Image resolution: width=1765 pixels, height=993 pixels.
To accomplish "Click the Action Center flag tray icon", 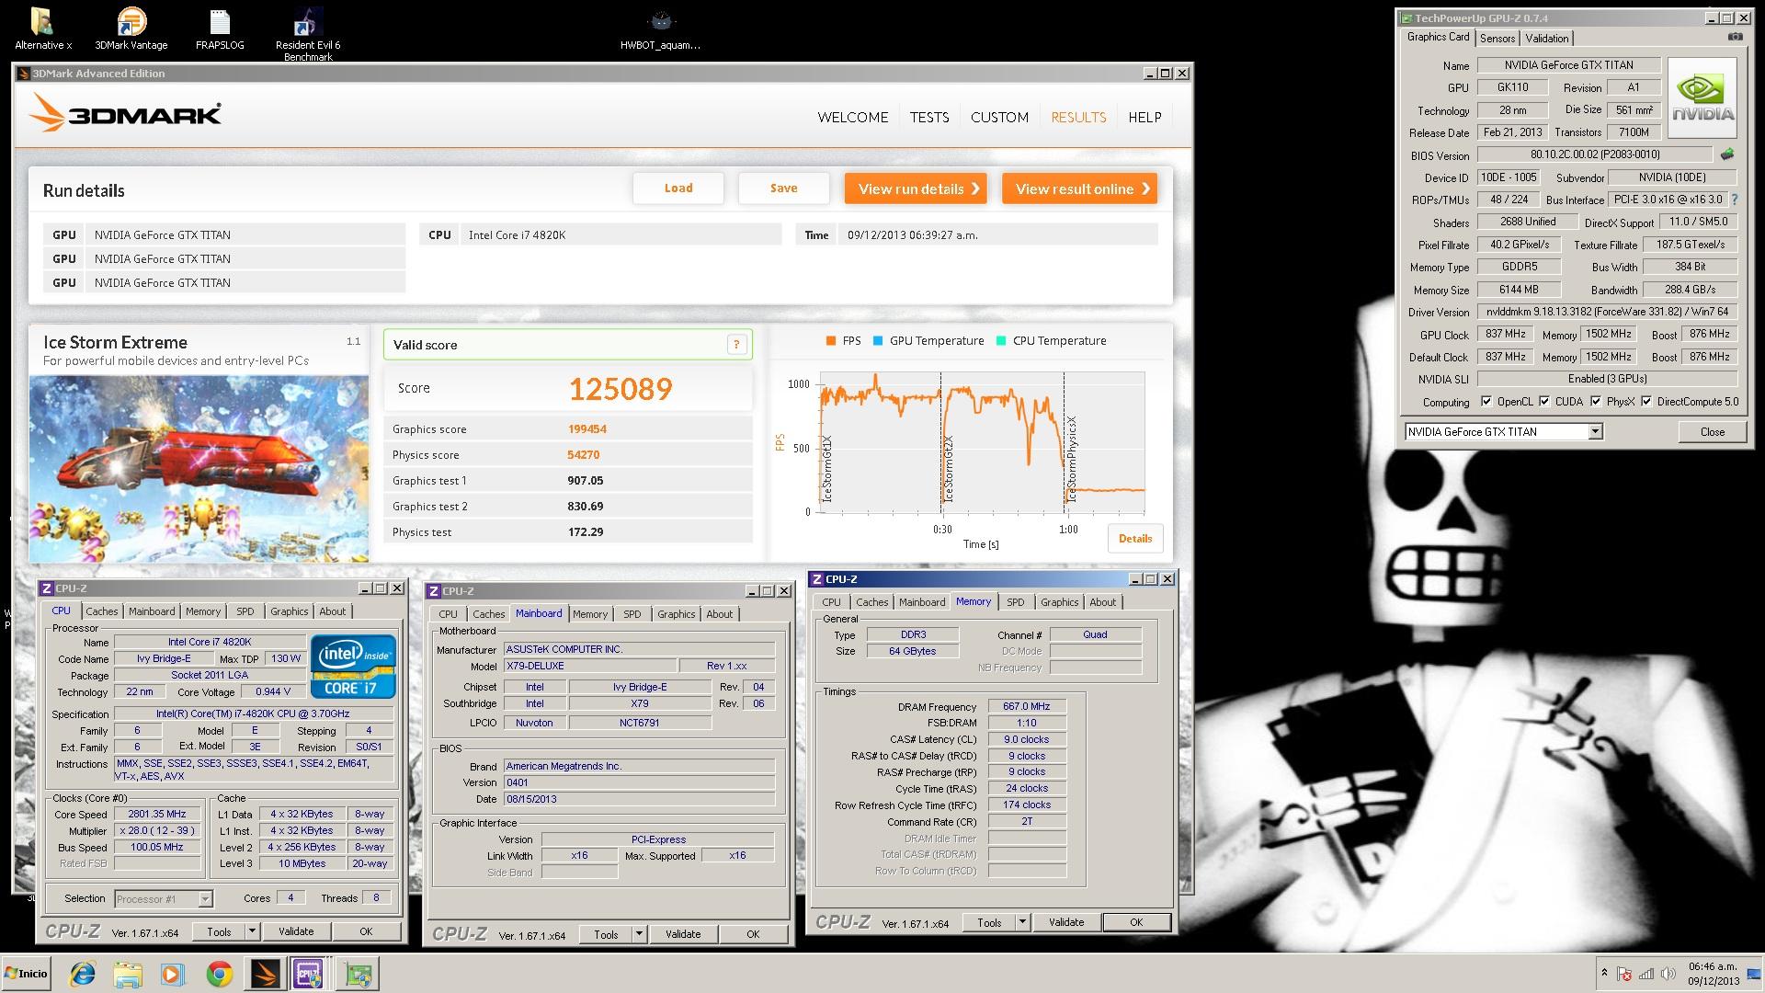I will tap(1624, 974).
